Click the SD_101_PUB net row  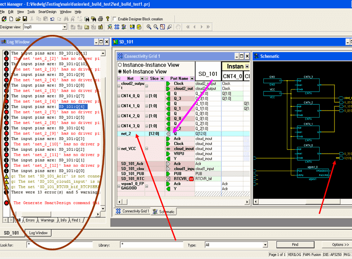pos(132,174)
